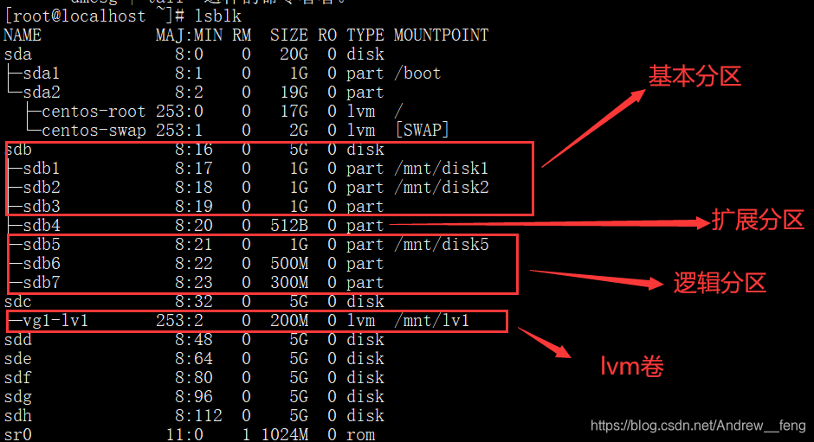Click the sdc disk name

pyautogui.click(x=17, y=301)
